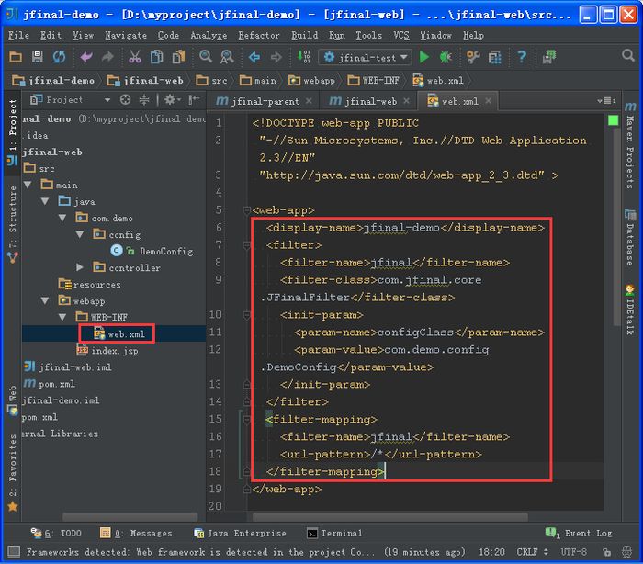Collapse the config package node
This screenshot has width=643, height=564.
[x=80, y=234]
